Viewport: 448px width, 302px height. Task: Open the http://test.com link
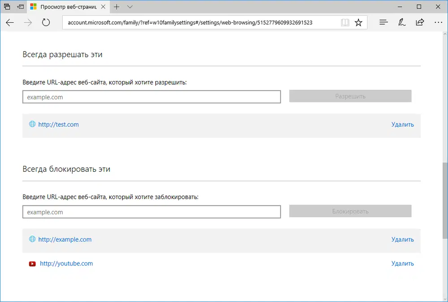(x=58, y=124)
